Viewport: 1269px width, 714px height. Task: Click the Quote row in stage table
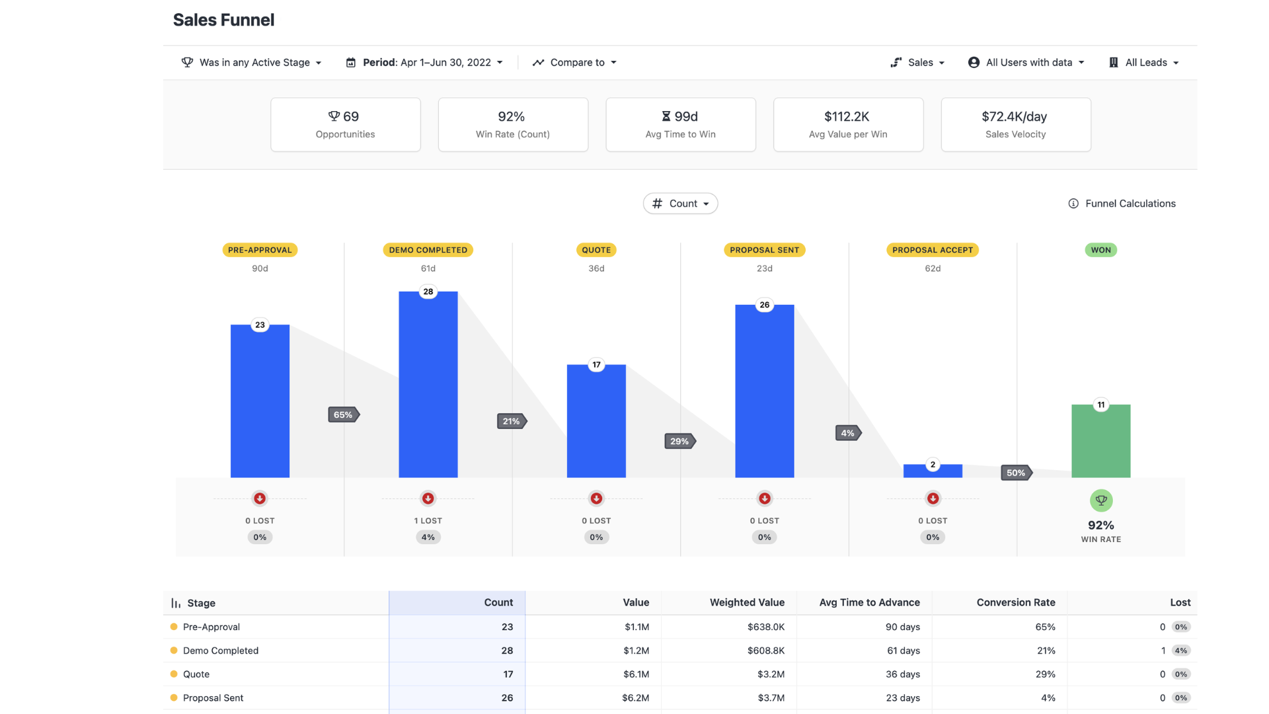coord(680,674)
